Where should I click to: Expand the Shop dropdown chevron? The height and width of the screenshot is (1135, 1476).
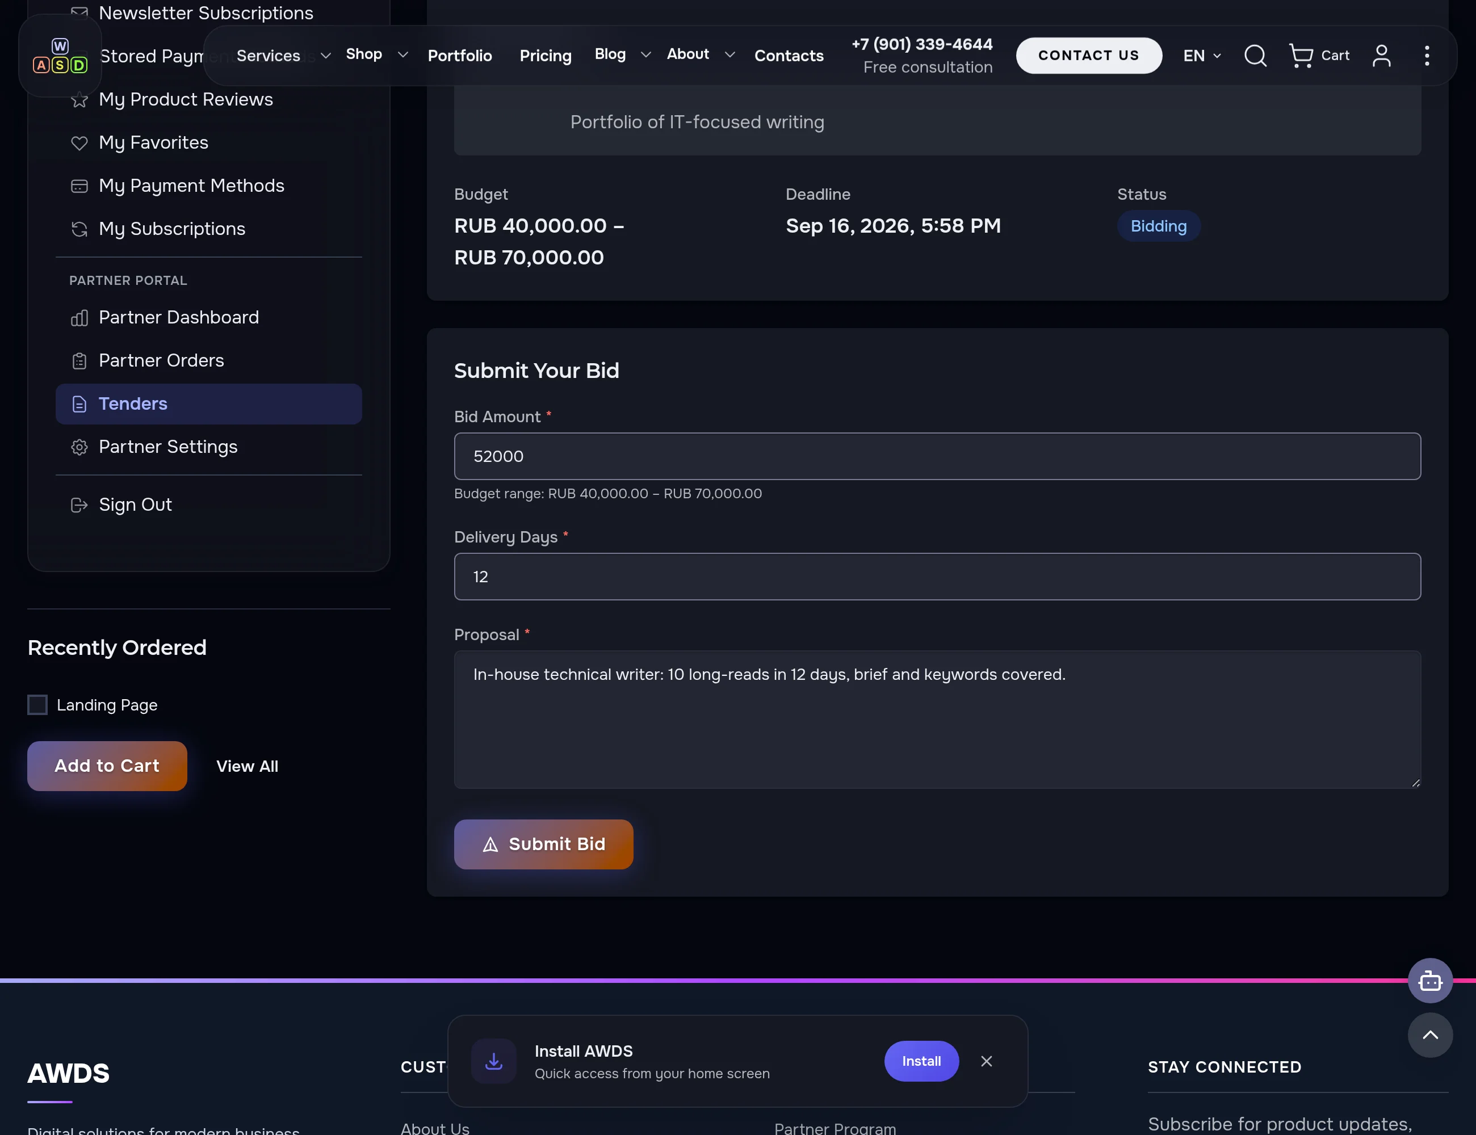tap(403, 54)
